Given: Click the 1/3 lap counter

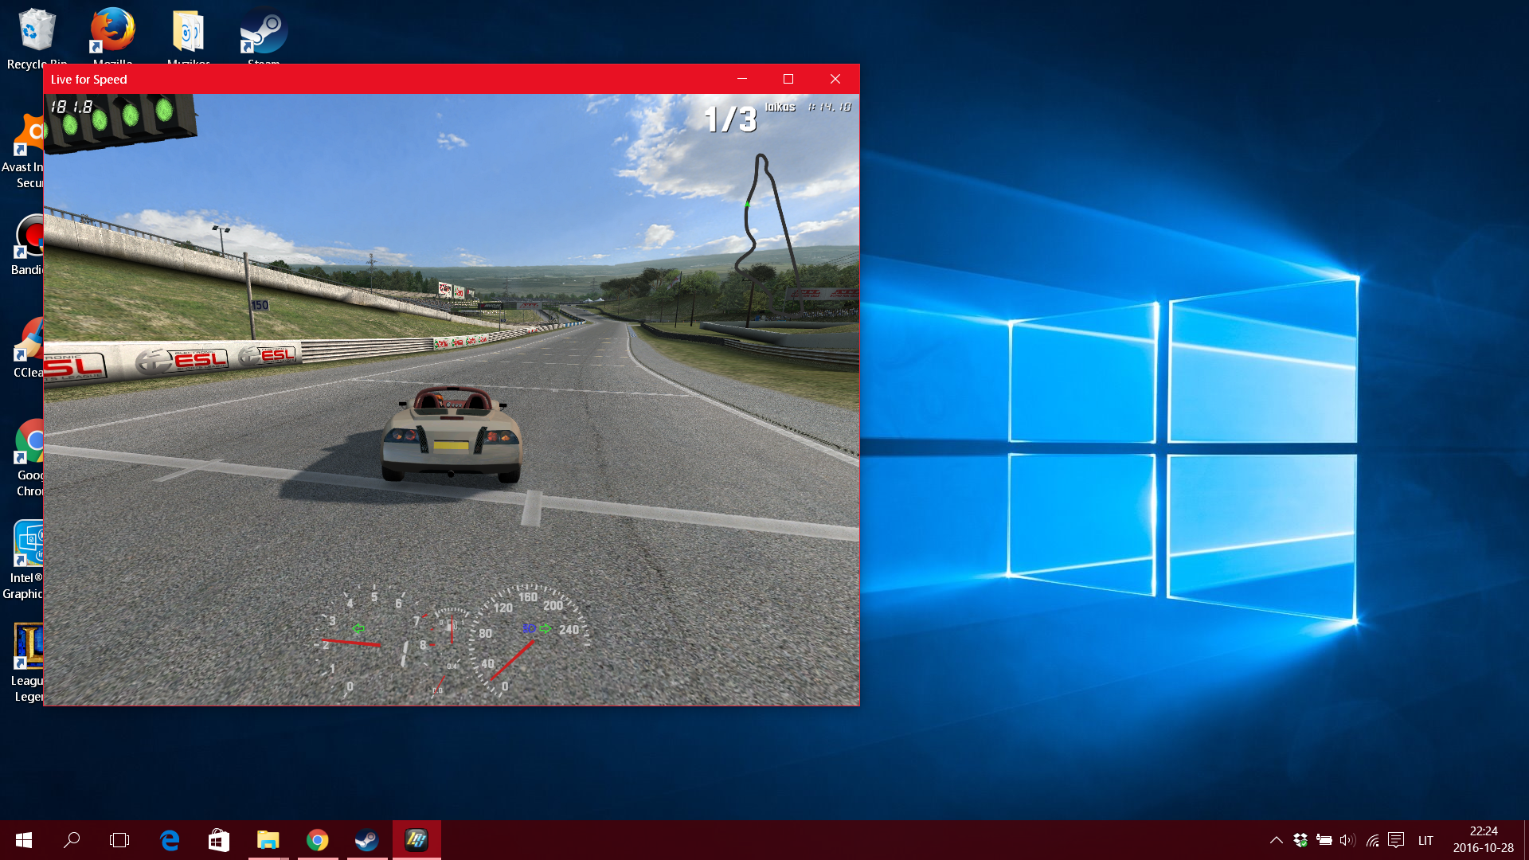Looking at the screenshot, I should [730, 119].
